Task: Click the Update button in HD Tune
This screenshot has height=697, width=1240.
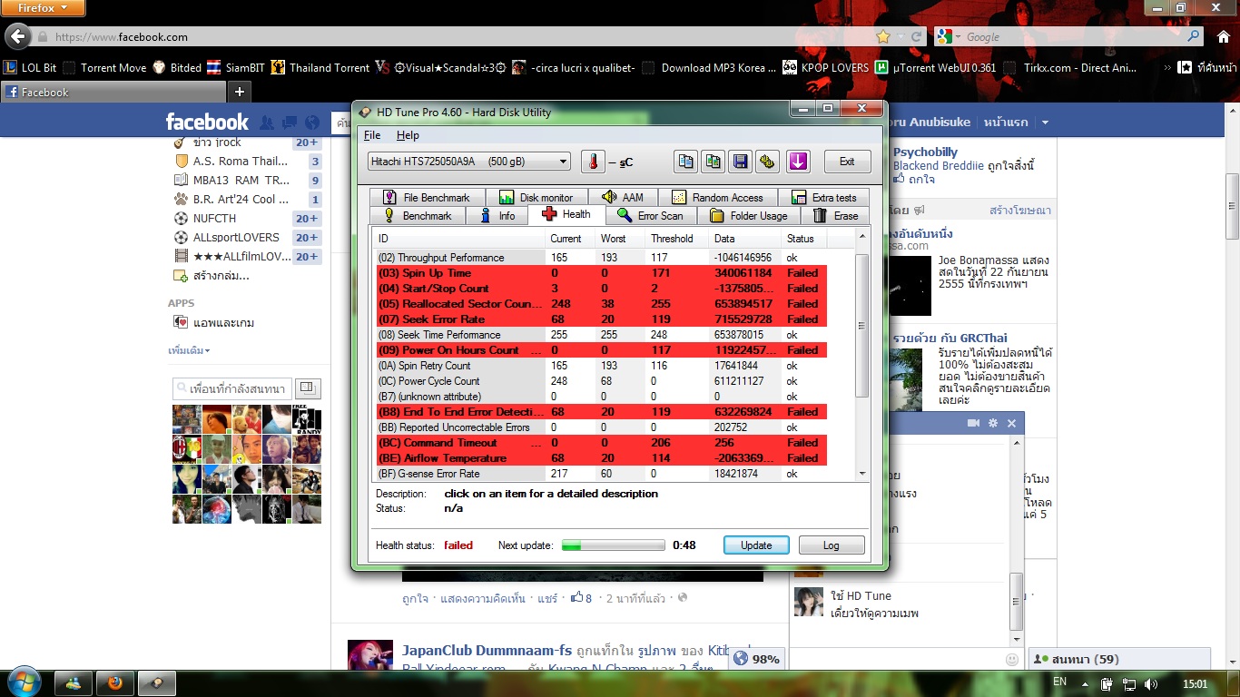Action: [x=756, y=545]
